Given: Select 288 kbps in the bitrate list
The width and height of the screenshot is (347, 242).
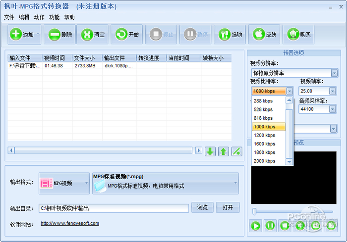Looking at the screenshot, I should coord(269,101).
